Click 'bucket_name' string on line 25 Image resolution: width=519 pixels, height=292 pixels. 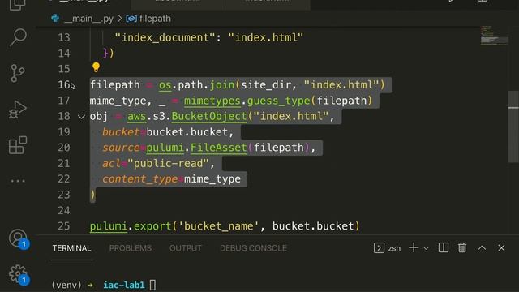click(x=218, y=226)
